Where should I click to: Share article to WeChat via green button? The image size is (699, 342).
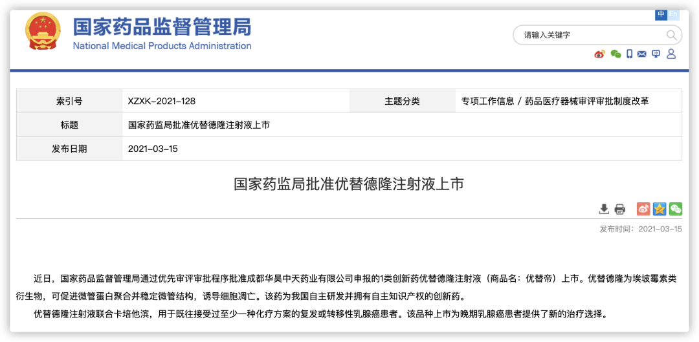click(676, 209)
